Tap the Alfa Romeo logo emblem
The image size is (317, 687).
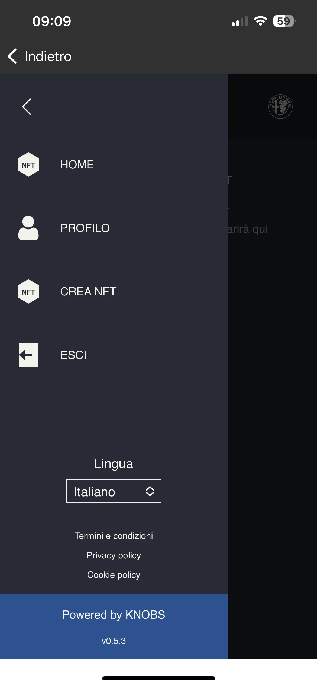click(x=280, y=107)
